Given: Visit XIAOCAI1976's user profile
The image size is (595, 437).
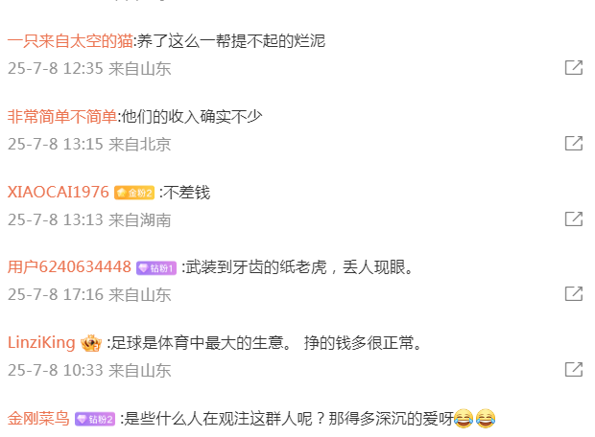Looking at the screenshot, I should (x=58, y=193).
